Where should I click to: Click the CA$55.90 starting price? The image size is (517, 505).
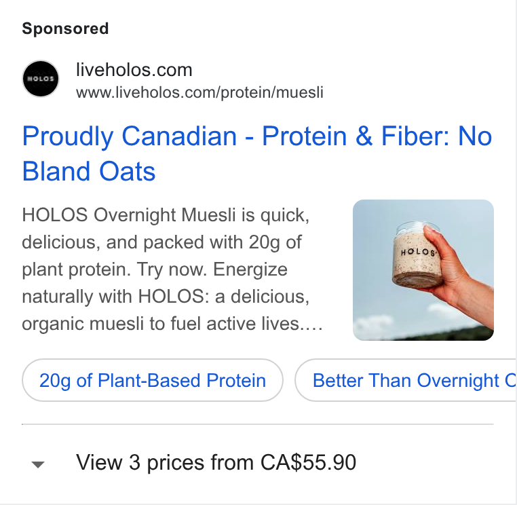308,462
